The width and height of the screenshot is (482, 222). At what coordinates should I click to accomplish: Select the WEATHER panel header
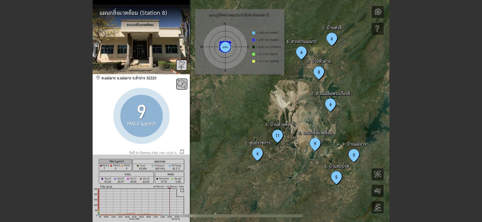[x=159, y=162]
